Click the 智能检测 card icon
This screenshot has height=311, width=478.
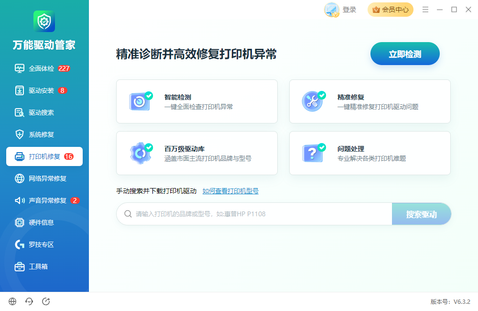tap(141, 101)
